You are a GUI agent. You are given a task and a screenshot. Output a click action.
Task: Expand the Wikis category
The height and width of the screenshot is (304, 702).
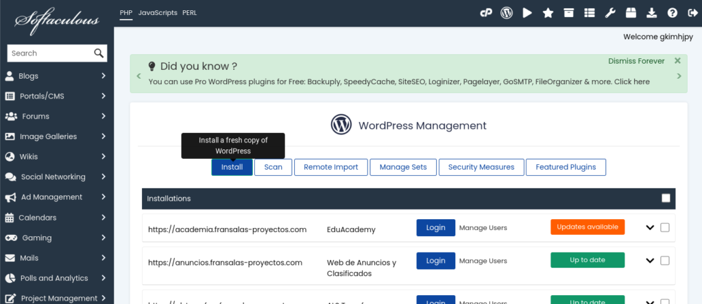(x=104, y=157)
